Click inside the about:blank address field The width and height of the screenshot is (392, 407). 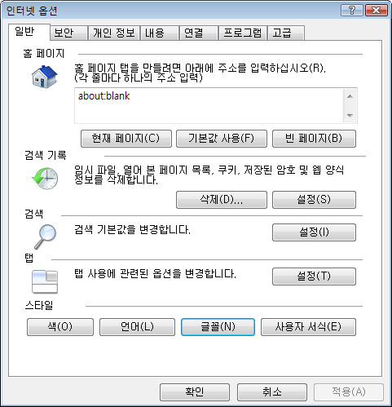(x=209, y=105)
